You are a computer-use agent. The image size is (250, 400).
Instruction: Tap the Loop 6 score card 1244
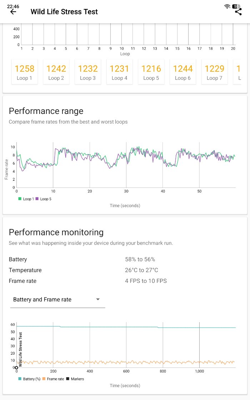coord(183,72)
